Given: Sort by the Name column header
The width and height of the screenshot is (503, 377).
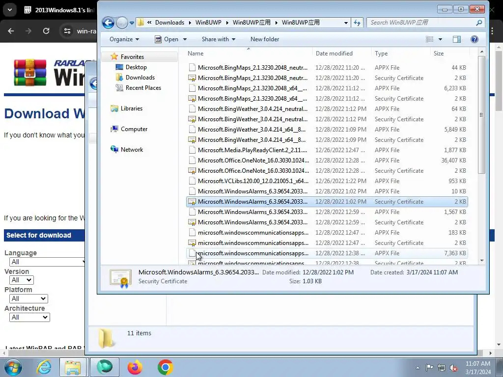Looking at the screenshot, I should [196, 54].
